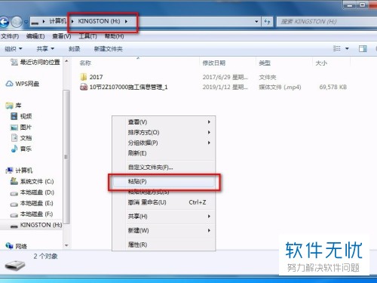Viewport: 377px width, 283px height.
Task: Open the 文件(F) menu
Action: coord(10,36)
